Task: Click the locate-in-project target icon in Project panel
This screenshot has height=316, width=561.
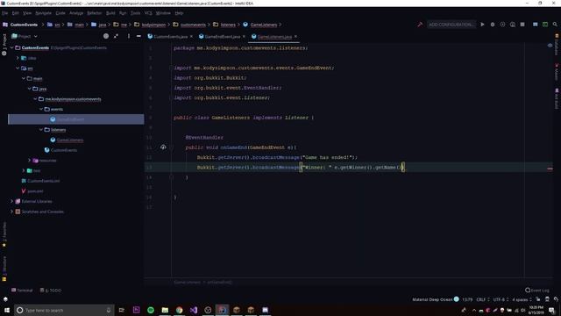Action: (x=106, y=36)
